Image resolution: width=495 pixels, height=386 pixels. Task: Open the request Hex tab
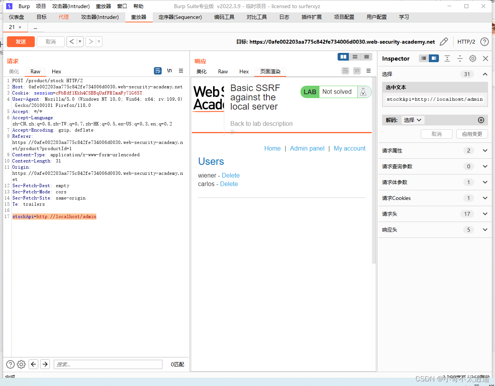coord(56,71)
